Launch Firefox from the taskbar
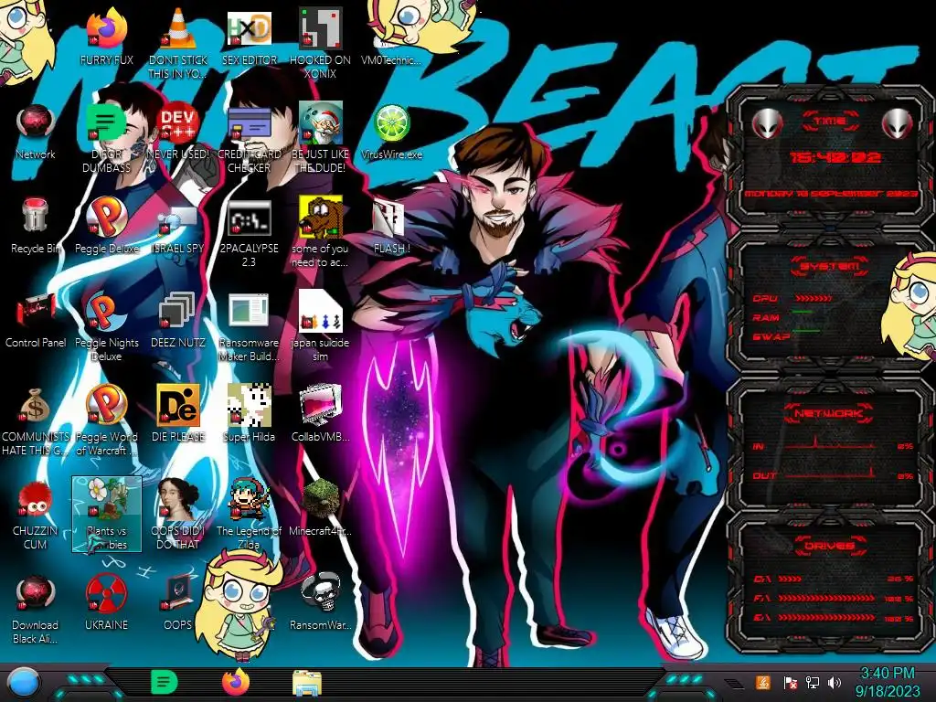Image resolution: width=936 pixels, height=702 pixels. (x=236, y=682)
